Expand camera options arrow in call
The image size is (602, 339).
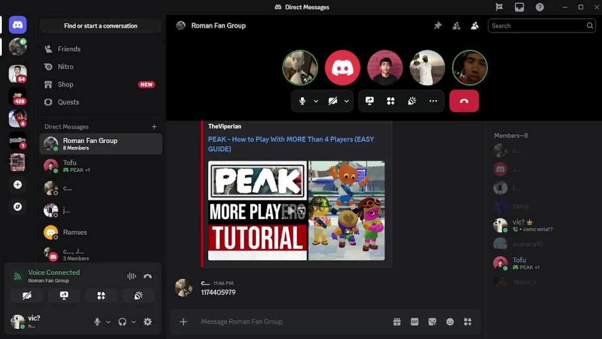pos(347,101)
